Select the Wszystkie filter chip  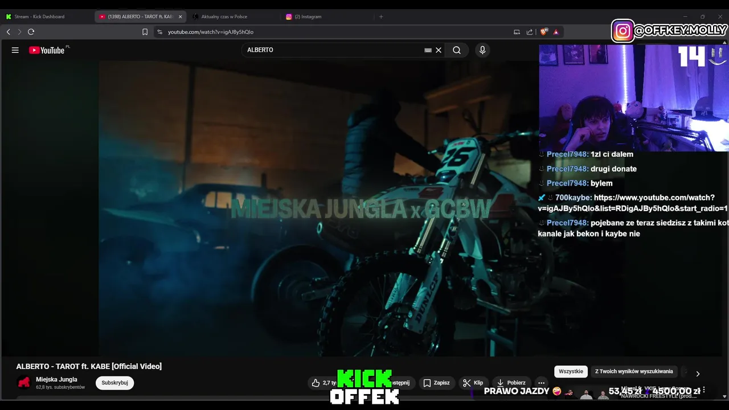(571, 371)
